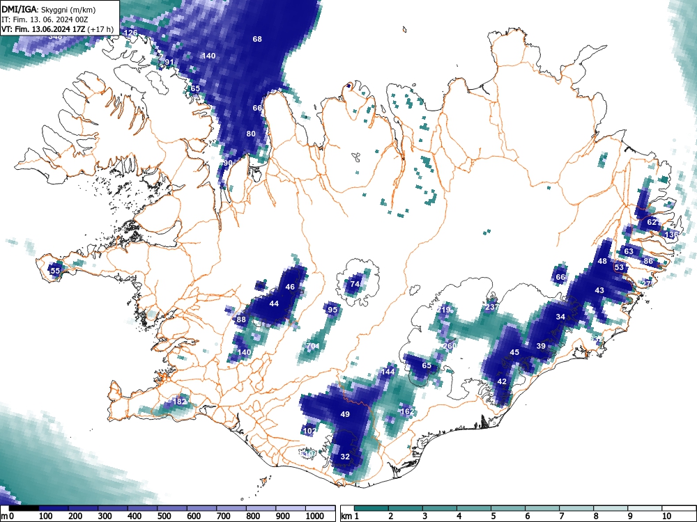Viewport: 697px width, 522px height.
Task: Select the '10' label on the km legend
Action: click(666, 516)
